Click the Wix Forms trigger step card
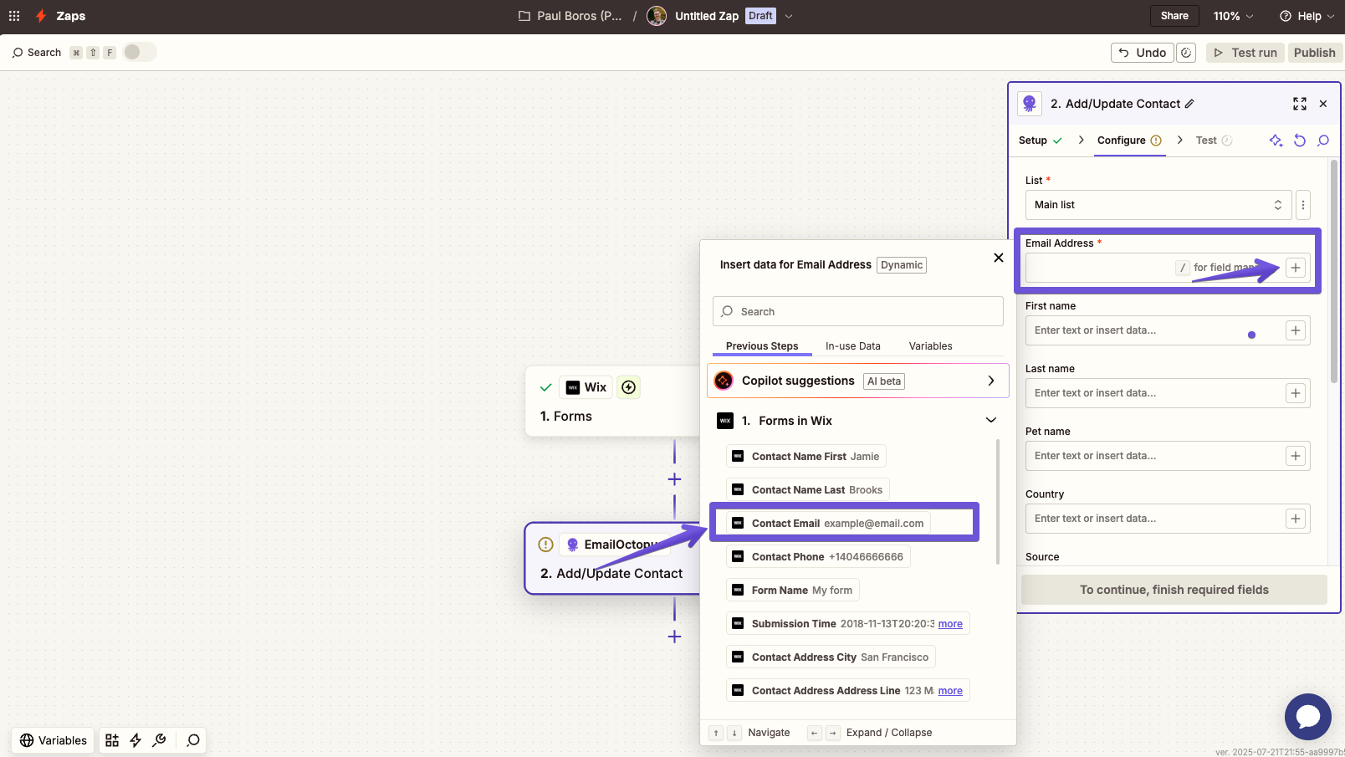 (613, 402)
